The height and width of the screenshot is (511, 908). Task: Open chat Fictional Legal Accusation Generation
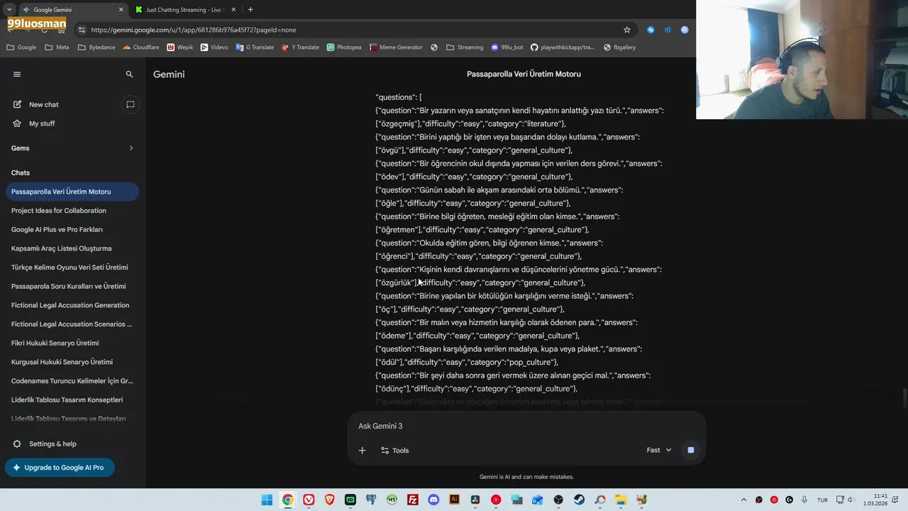(71, 305)
